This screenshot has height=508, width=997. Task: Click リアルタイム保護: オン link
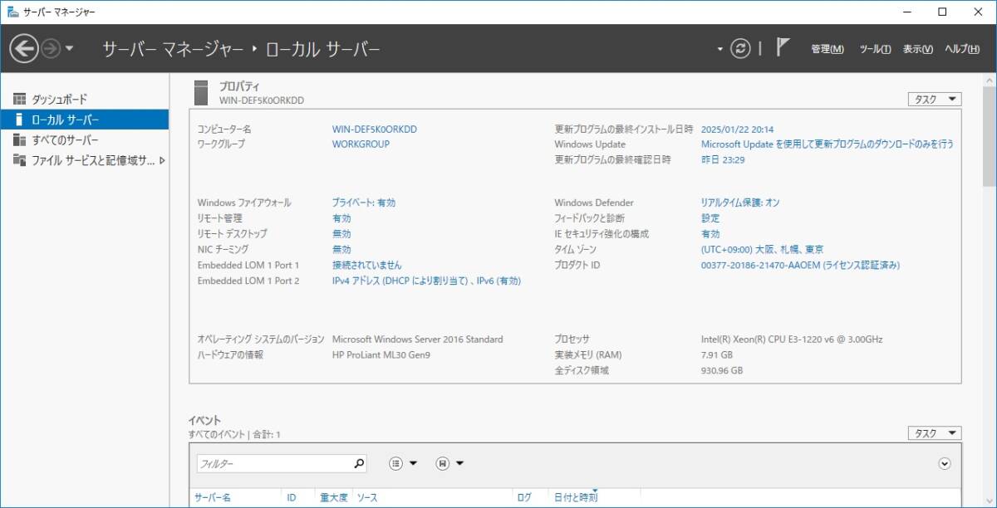point(740,203)
